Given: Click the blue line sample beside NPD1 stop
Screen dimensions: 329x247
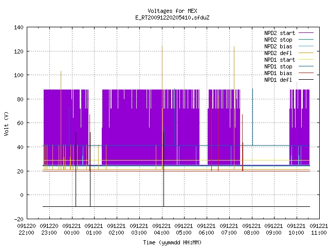Looking at the screenshot, I should coord(306,66).
